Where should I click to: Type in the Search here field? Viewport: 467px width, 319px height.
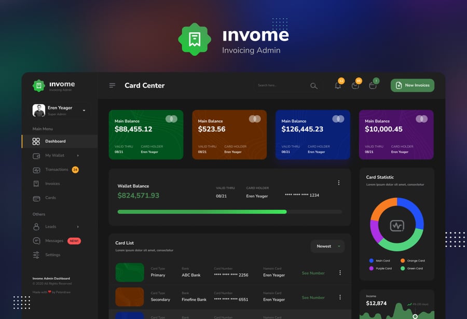pos(280,86)
